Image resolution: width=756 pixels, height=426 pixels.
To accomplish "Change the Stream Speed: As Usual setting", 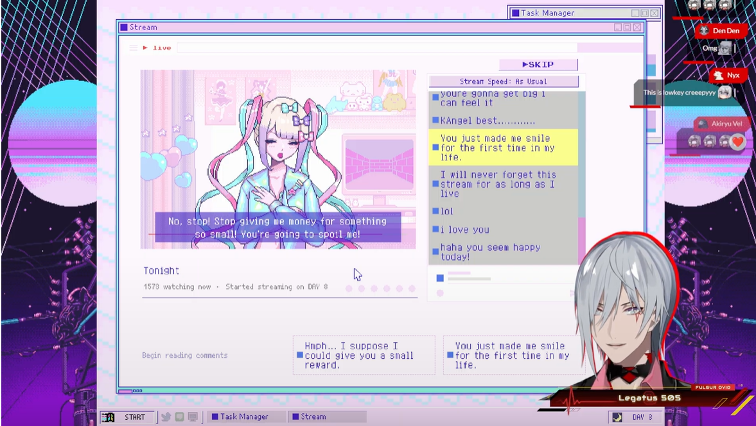I will pos(504,81).
